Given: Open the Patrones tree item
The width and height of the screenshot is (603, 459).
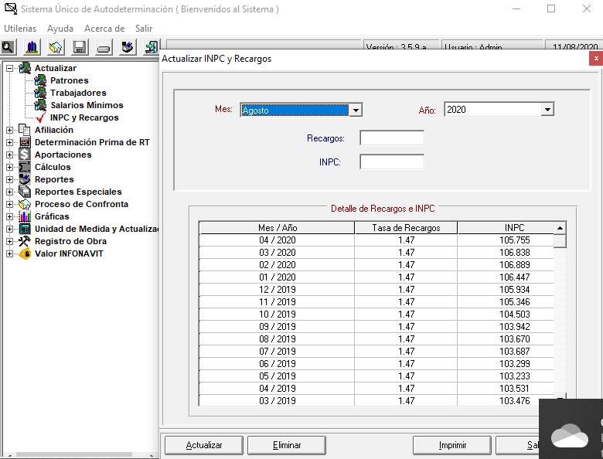Looking at the screenshot, I should (69, 80).
